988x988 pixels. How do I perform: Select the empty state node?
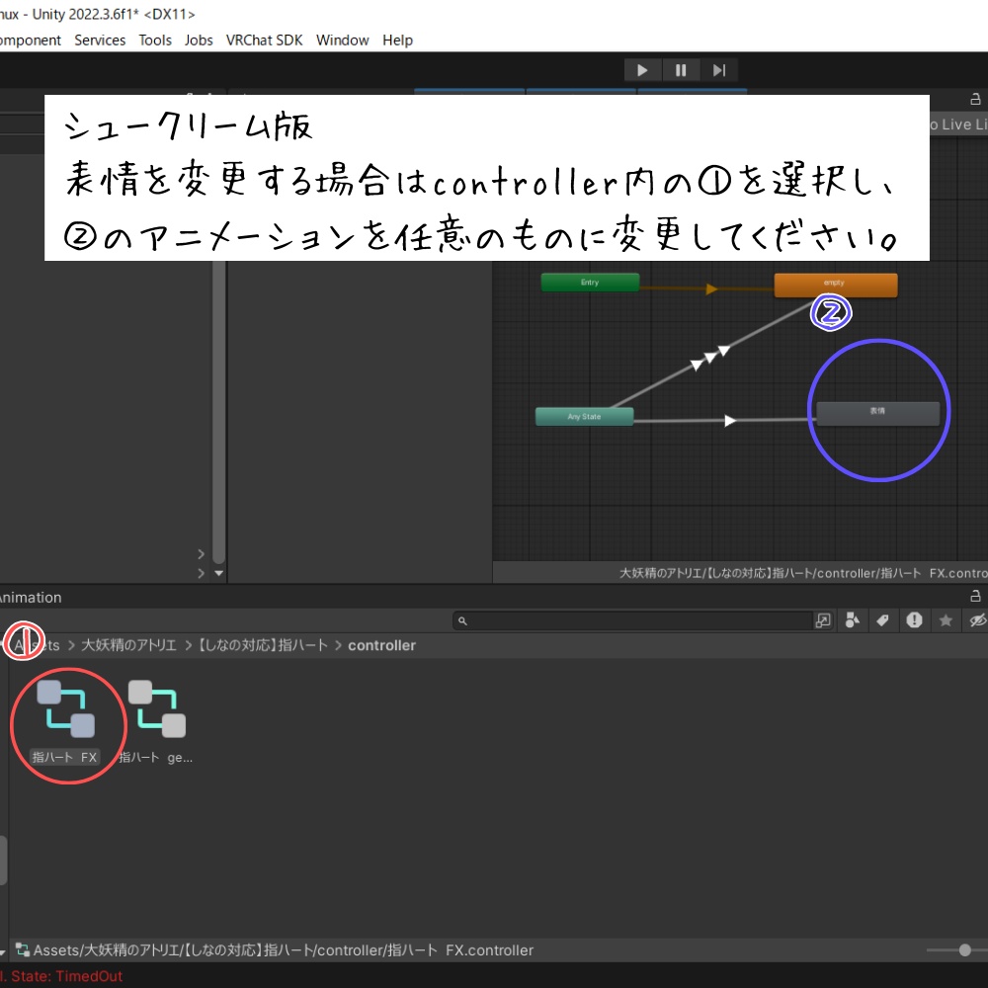pyautogui.click(x=835, y=284)
